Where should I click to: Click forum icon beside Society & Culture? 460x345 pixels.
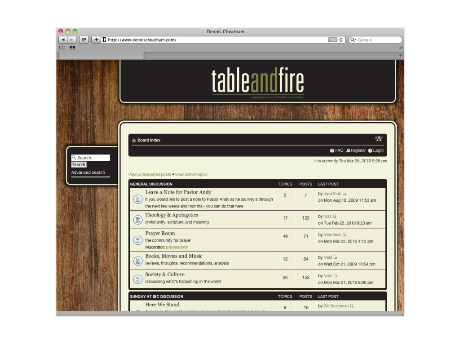[138, 279]
